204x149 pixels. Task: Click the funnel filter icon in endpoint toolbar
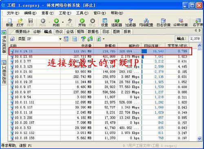(83, 39)
